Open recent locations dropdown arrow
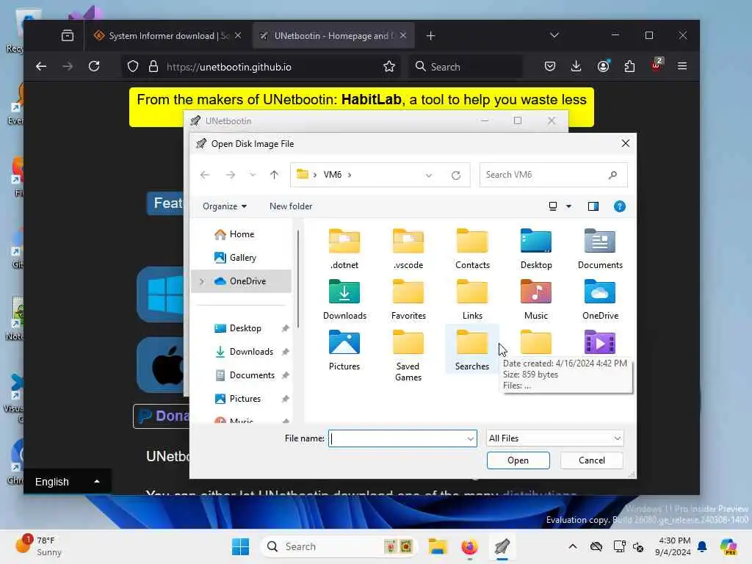The height and width of the screenshot is (564, 752). (x=253, y=175)
